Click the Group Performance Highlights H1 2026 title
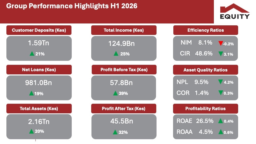 pyautogui.click(x=72, y=6)
